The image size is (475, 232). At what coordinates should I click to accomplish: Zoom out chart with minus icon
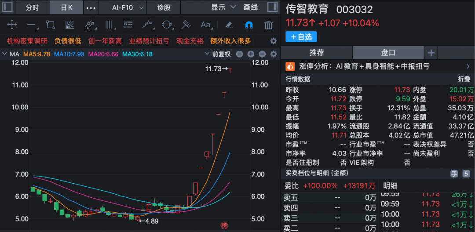pos(262,54)
